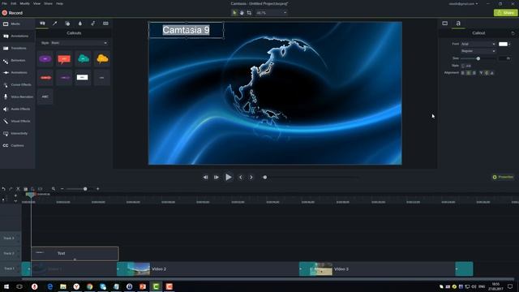
Task: Click the font size value field
Action: coord(504,58)
